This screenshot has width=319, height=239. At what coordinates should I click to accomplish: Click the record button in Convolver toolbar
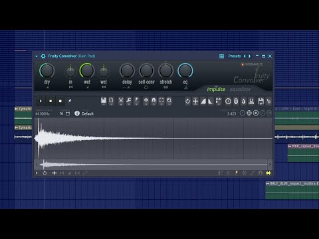coord(60,101)
